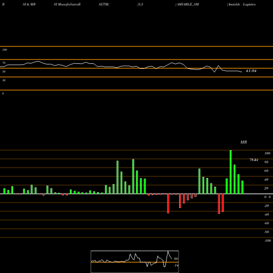Click the 'Amiable Logistics' title text
273x273 pixels.
click(241, 4)
